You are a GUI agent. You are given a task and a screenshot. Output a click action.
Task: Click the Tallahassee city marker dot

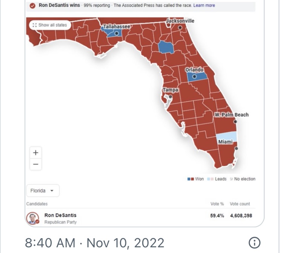(x=117, y=33)
